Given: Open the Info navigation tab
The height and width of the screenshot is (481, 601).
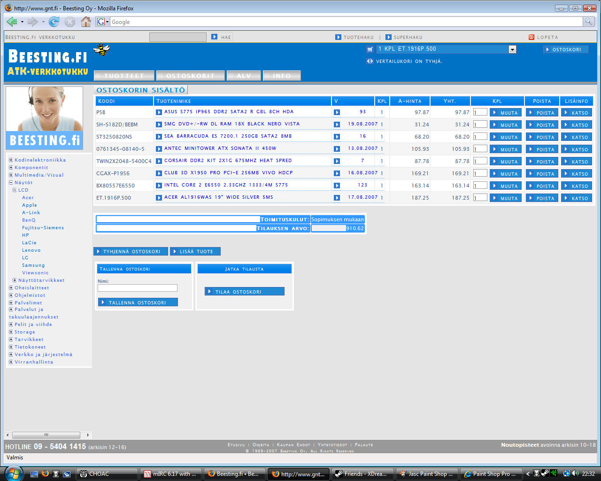Looking at the screenshot, I should pyautogui.click(x=282, y=76).
